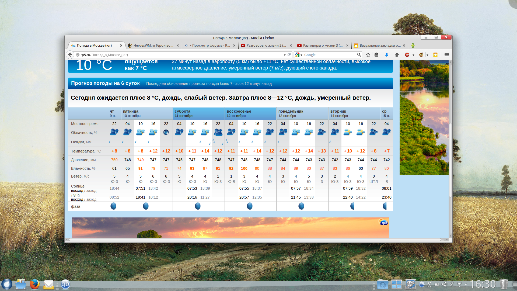Click the Greasemonkey monkey icon
Image resolution: width=517 pixels, height=291 pixels.
pyautogui.click(x=421, y=55)
